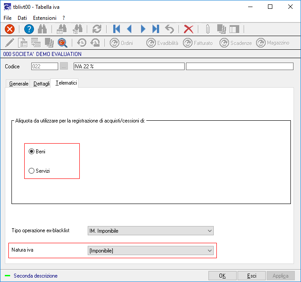Image resolution: width=301 pixels, height=282 pixels.
Task: Click the red circle exit icon
Action: (x=10, y=29)
